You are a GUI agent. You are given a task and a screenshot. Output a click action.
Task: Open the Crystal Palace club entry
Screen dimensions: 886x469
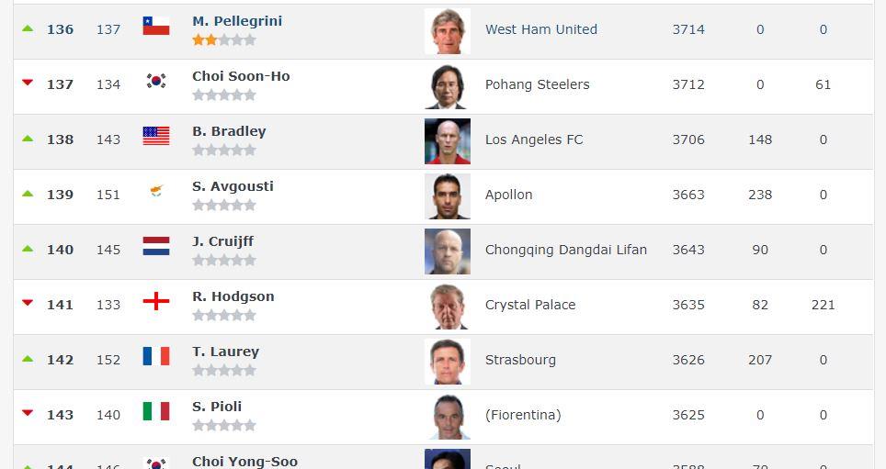click(x=530, y=305)
